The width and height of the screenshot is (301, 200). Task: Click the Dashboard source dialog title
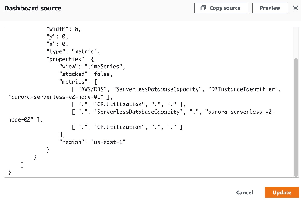click(x=33, y=8)
